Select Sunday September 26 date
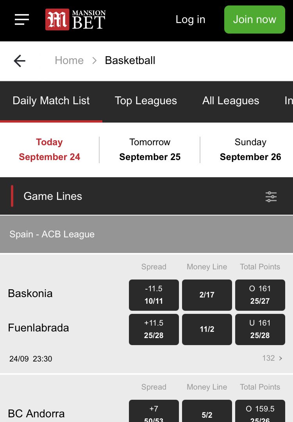 click(x=250, y=150)
